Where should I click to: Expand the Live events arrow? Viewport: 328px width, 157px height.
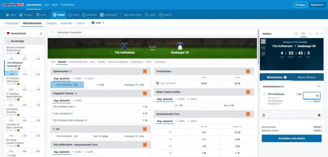pyautogui.click(x=103, y=23)
